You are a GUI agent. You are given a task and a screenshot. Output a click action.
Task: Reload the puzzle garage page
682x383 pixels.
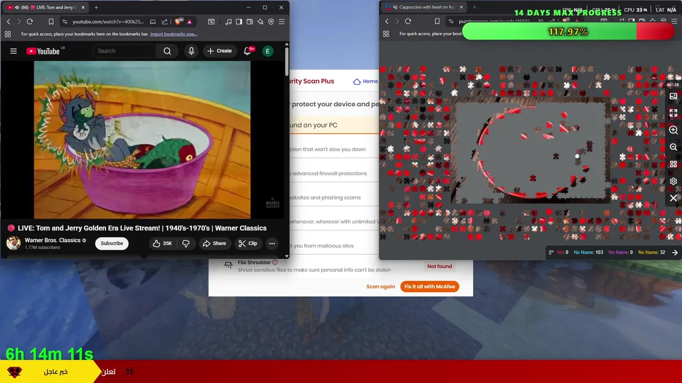(x=408, y=21)
